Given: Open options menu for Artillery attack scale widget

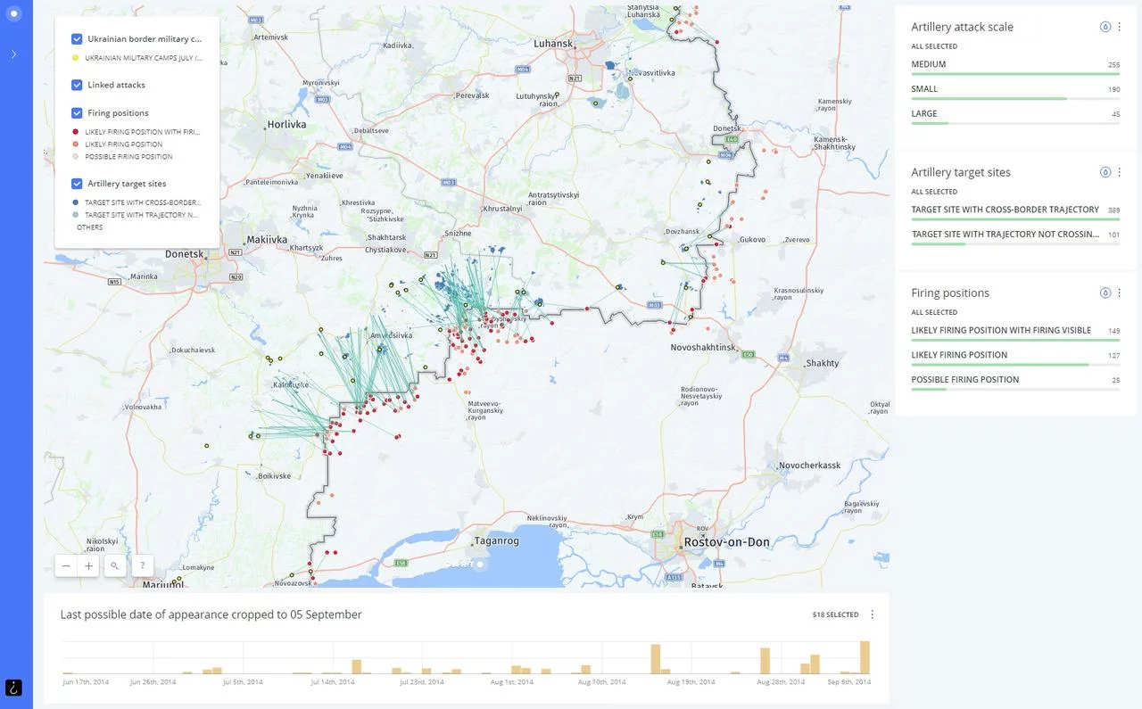Looking at the screenshot, I should [x=1120, y=27].
